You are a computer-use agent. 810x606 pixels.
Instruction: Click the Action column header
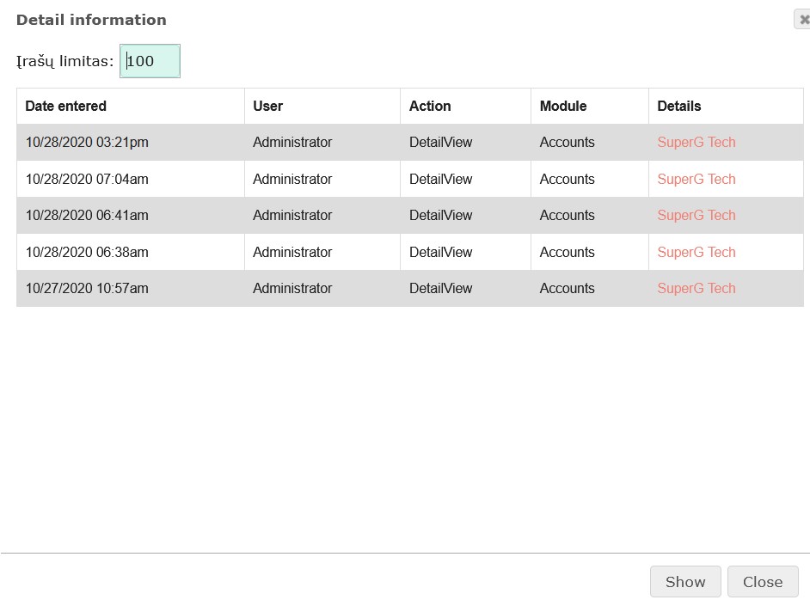pyautogui.click(x=430, y=107)
